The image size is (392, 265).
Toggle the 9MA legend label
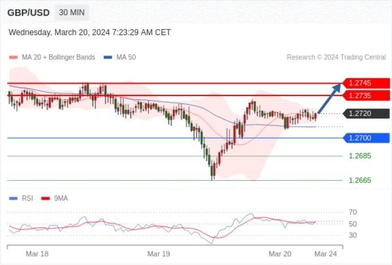point(61,198)
